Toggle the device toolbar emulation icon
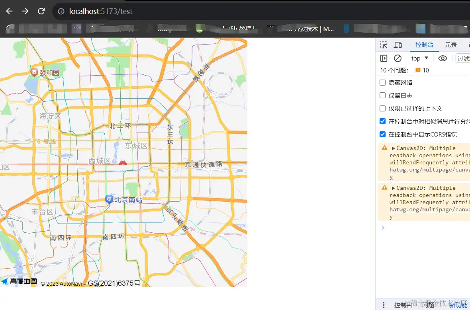This screenshot has height=310, width=470. [398, 45]
